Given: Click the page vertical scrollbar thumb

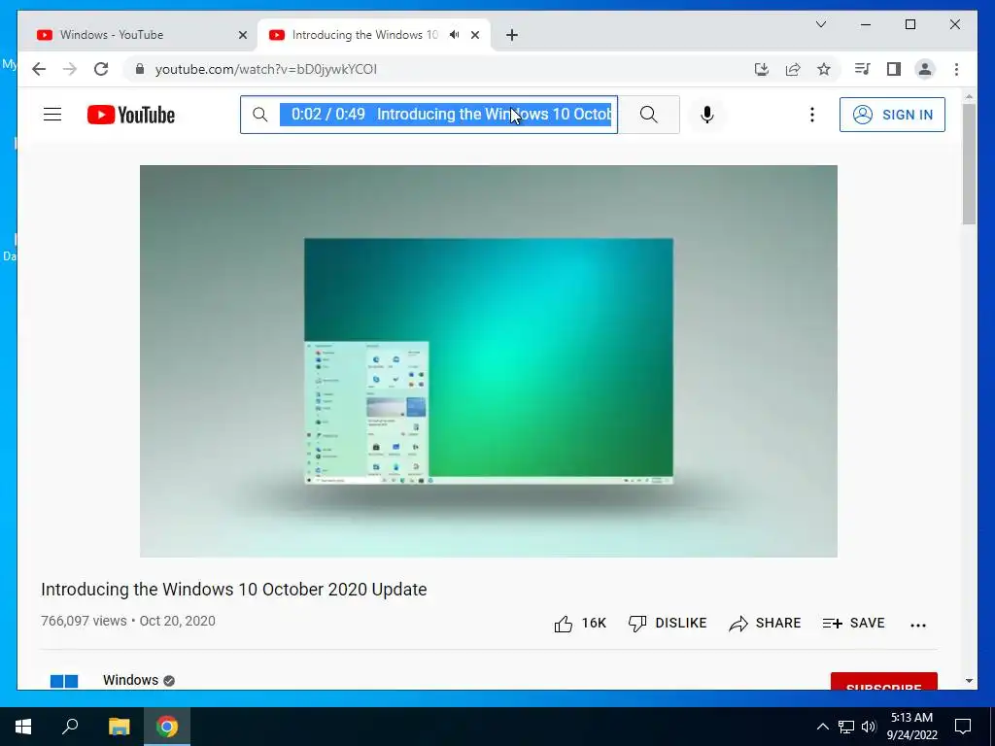Looking at the screenshot, I should (x=969, y=163).
